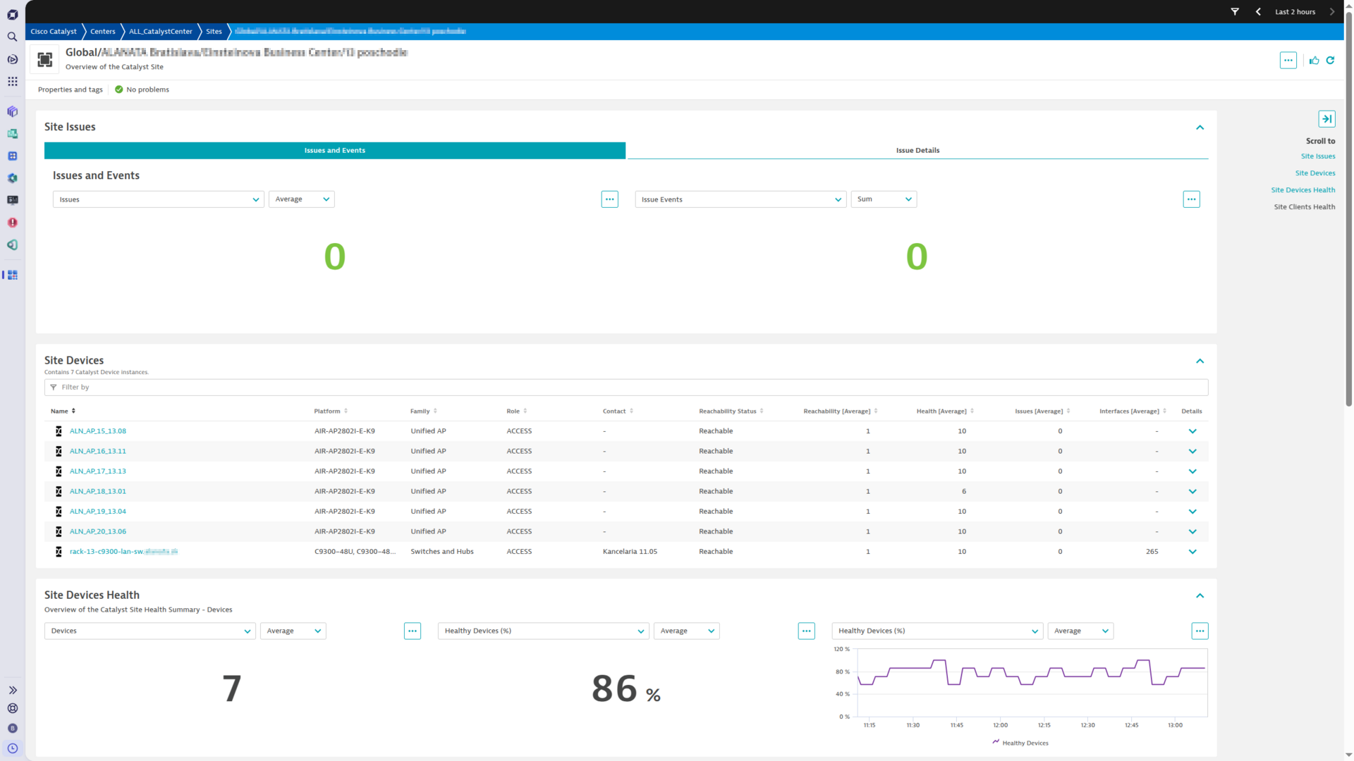Expand details for ALN_AP_18_13.01 row
Image resolution: width=1354 pixels, height=761 pixels.
click(1192, 492)
